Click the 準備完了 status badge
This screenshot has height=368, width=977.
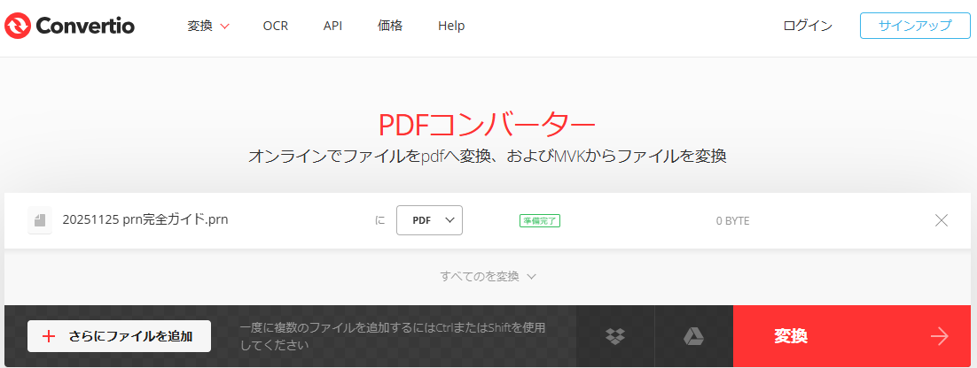pos(540,220)
